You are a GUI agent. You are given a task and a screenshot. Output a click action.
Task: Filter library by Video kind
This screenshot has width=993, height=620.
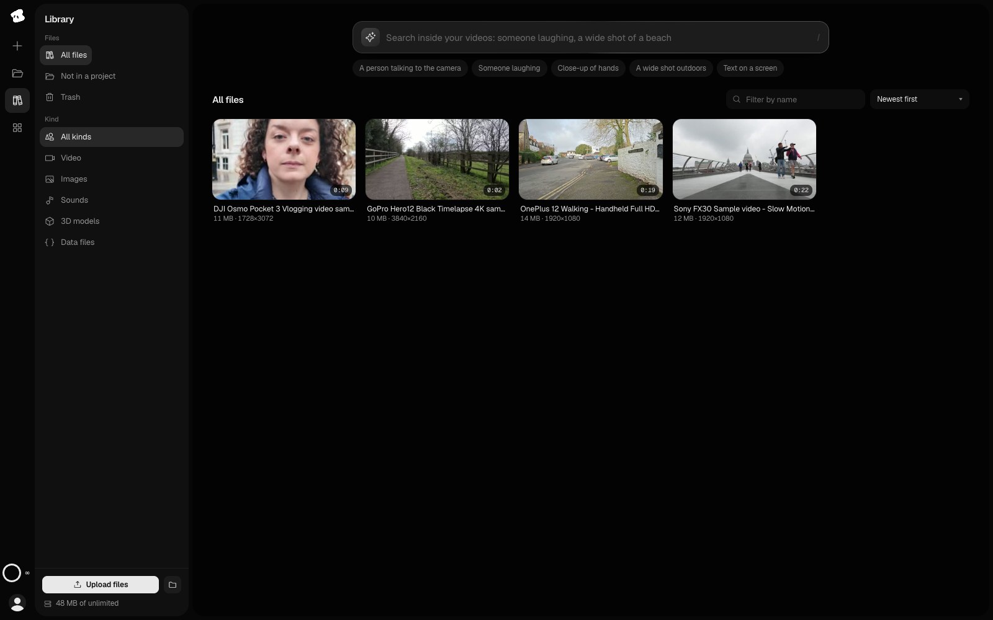(112, 158)
